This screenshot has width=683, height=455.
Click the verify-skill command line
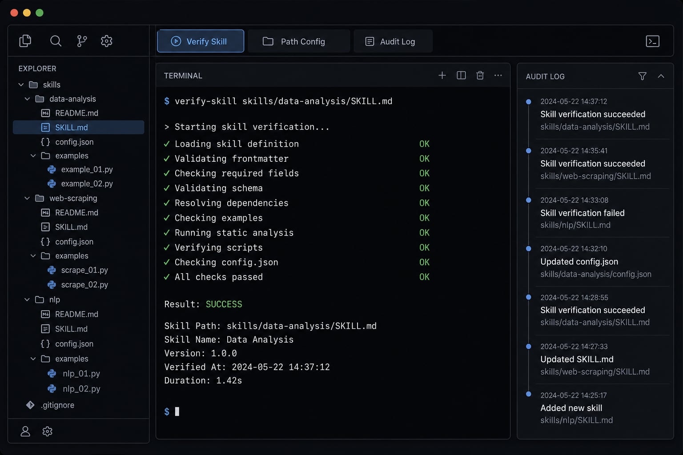tap(278, 101)
